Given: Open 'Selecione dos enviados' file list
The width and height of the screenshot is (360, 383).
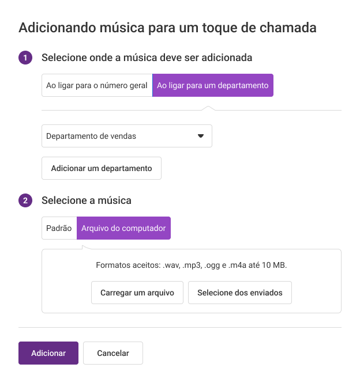Looking at the screenshot, I should click(x=240, y=293).
